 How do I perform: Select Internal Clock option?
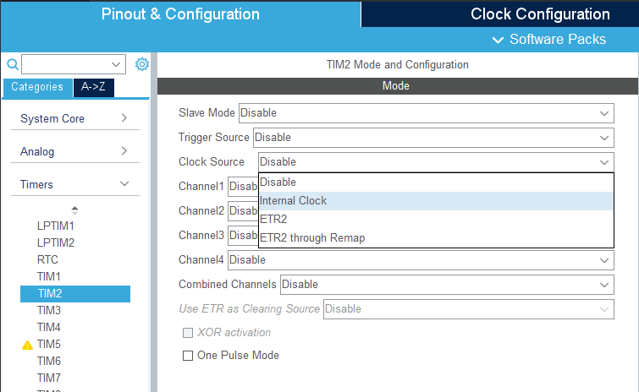(436, 201)
